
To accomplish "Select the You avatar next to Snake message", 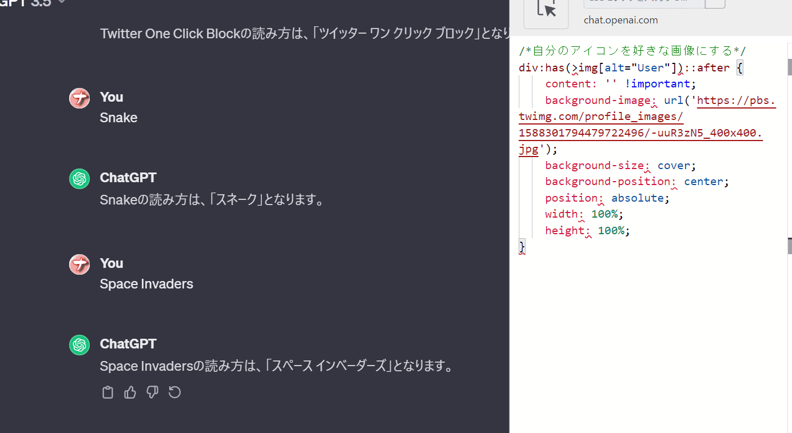I will [x=79, y=98].
